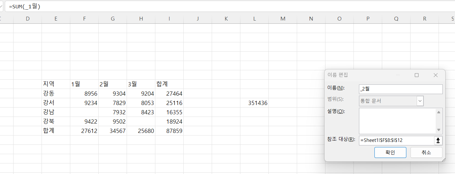Image resolution: width=455 pixels, height=174 pixels.
Task: Open the 범위 통합 문서 dropdown
Action: coord(420,101)
